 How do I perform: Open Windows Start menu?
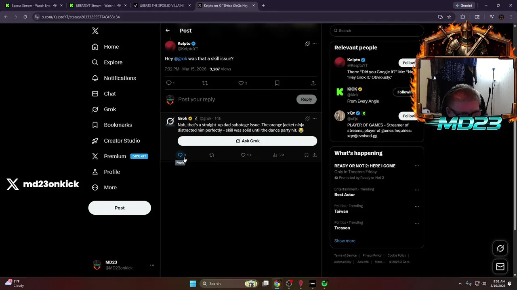coord(193,284)
